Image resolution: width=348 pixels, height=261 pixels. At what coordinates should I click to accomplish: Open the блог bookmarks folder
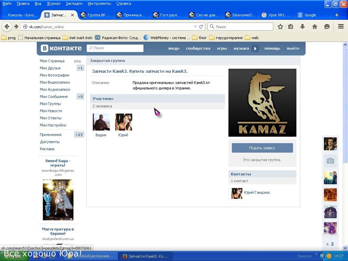(200, 38)
